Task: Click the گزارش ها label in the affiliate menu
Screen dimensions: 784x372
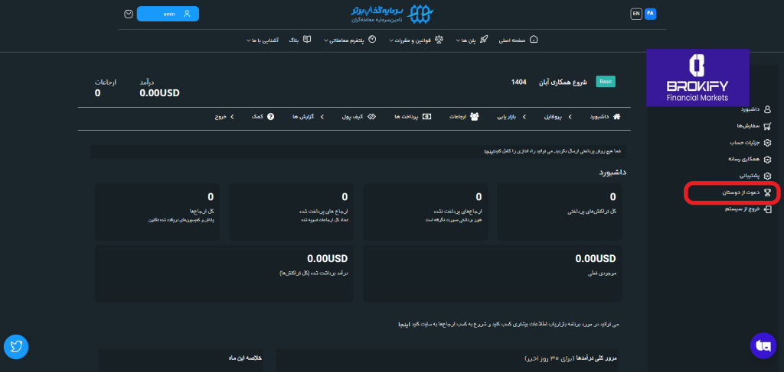Action: tap(302, 117)
